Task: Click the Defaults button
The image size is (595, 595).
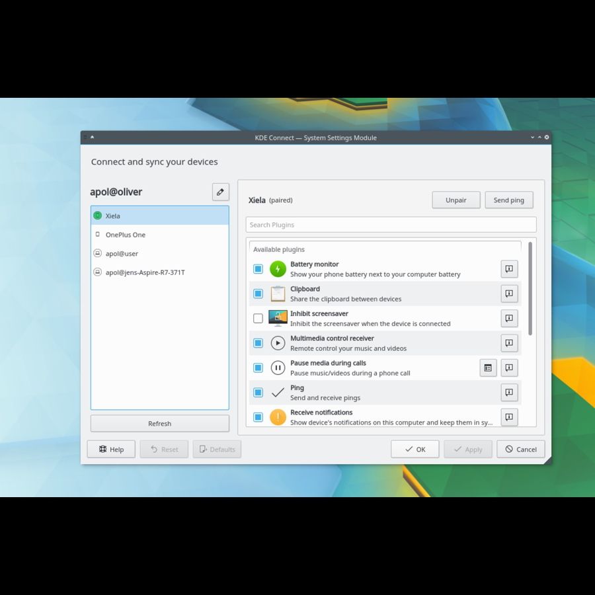Action: point(217,450)
